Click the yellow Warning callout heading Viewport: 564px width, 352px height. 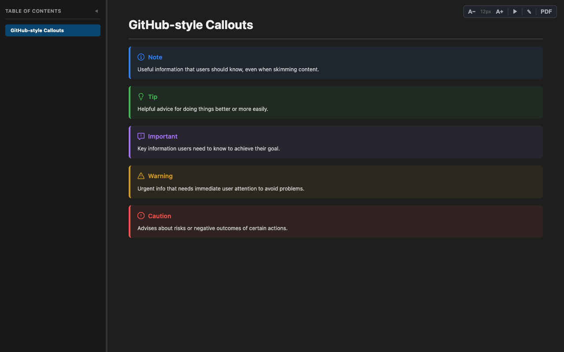click(x=161, y=176)
